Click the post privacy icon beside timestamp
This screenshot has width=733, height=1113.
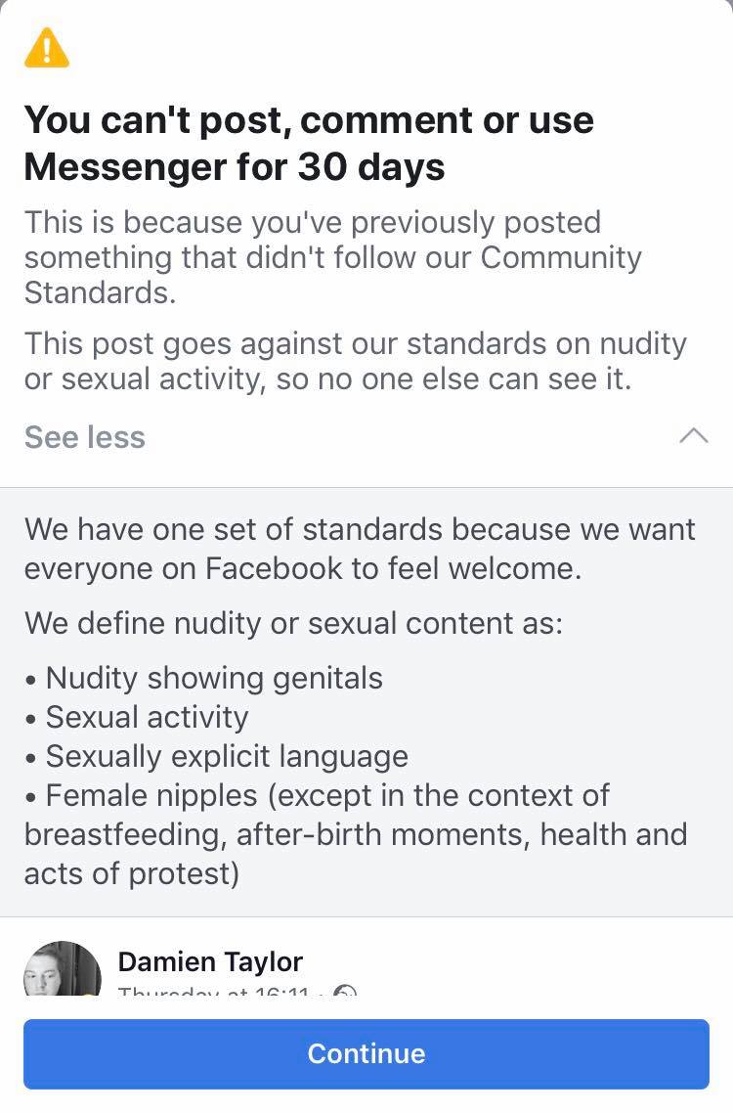click(345, 992)
